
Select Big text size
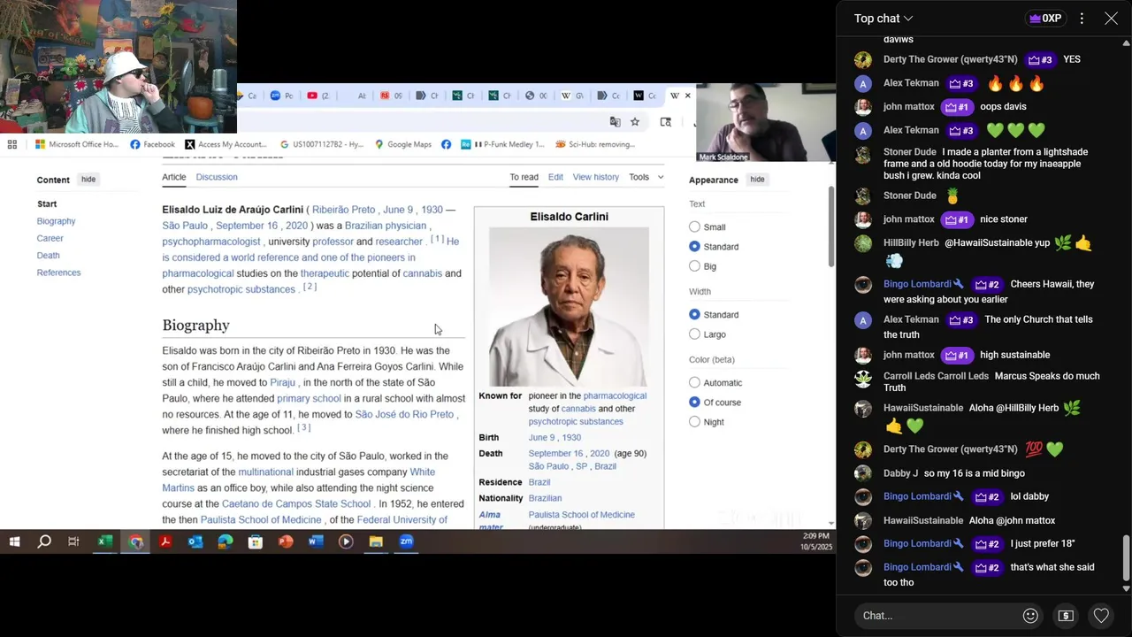click(694, 266)
